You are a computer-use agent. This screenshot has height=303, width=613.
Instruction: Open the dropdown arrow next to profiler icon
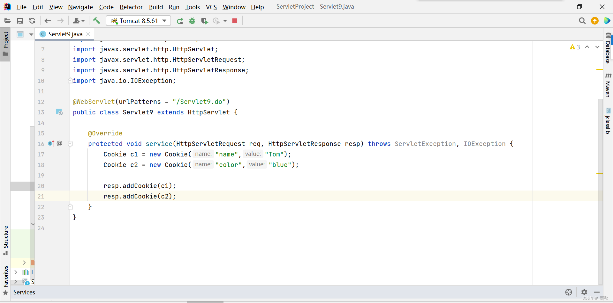click(225, 21)
